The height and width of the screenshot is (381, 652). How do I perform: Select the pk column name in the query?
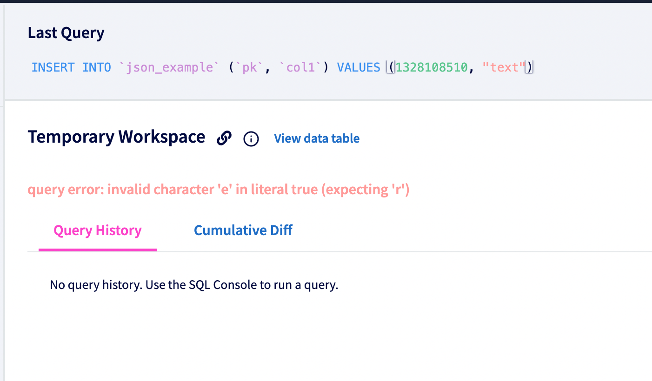coord(250,67)
